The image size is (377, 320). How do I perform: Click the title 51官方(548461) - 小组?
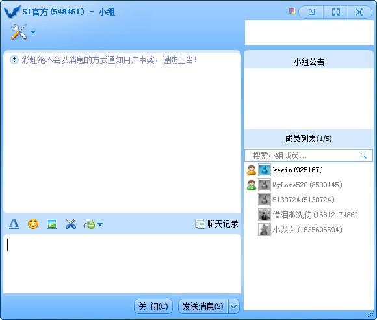pos(69,12)
